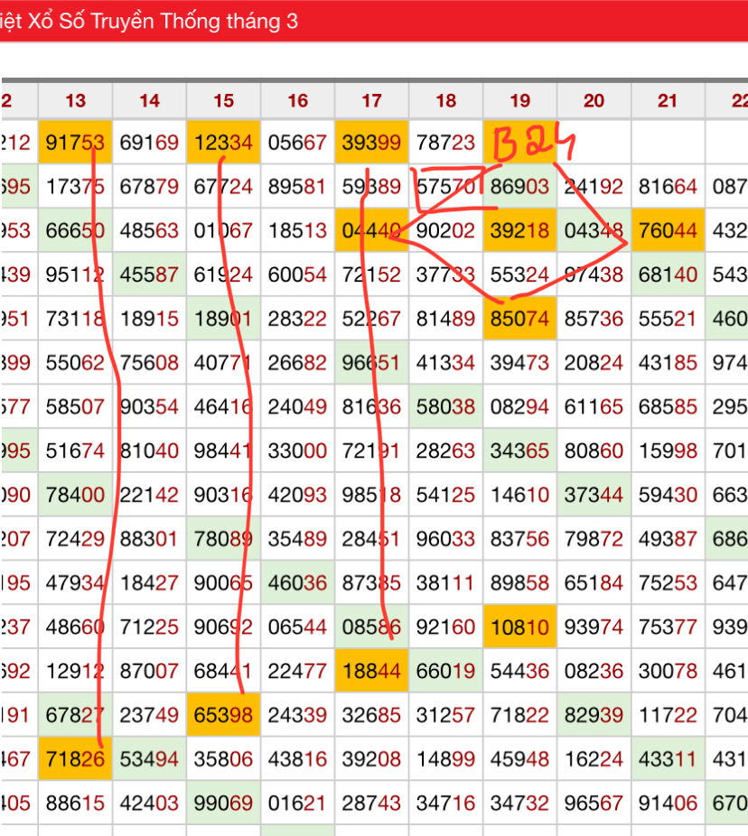This screenshot has height=836, width=748.
Task: Click the cell with handwritten B24
Action: [519, 143]
